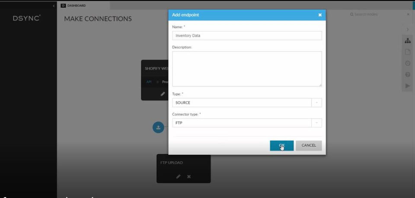The image size is (415, 198).
Task: Open the clock history icon
Action: pos(408,64)
